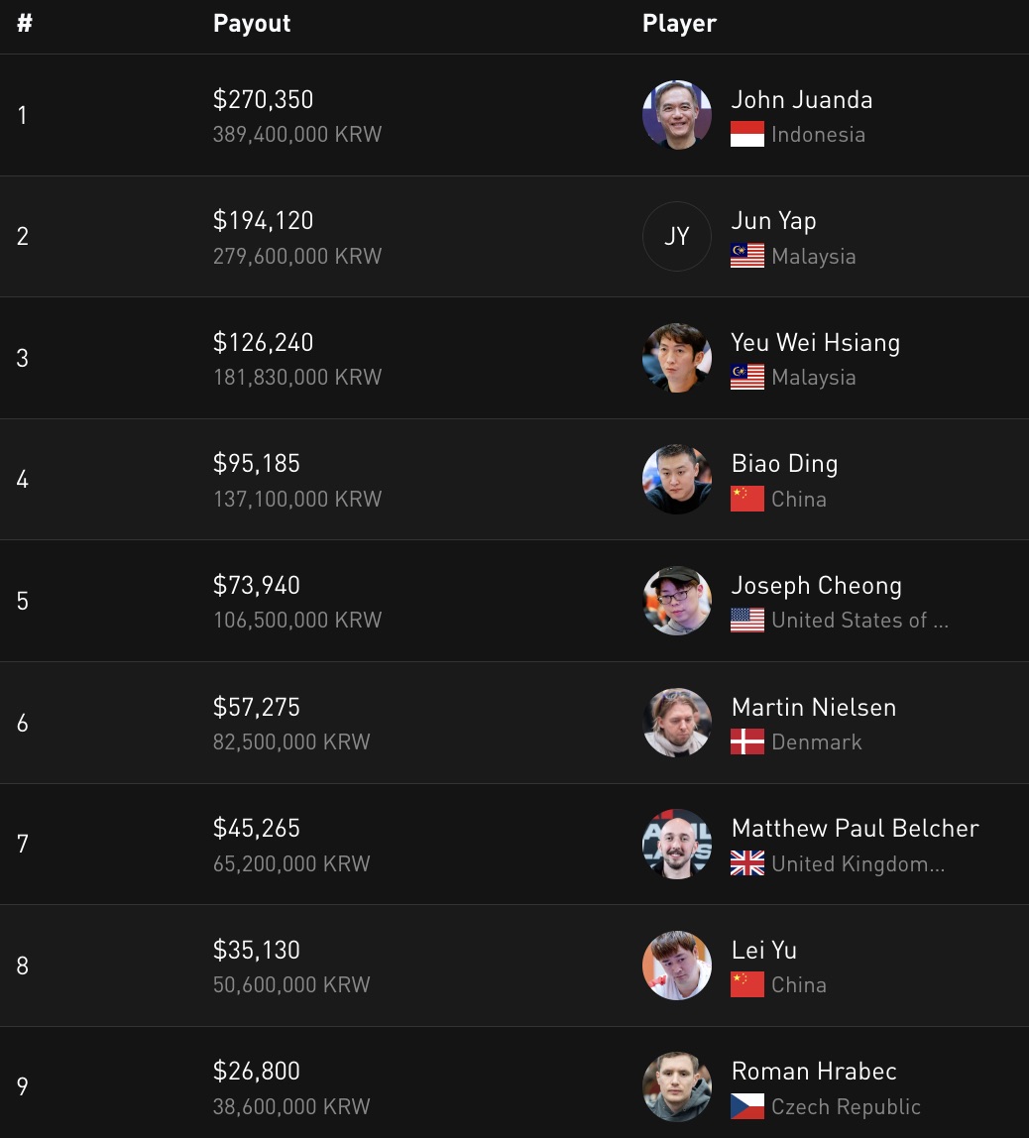Screen dimensions: 1029x1138
Task: Click the China flag beside Biao Ding
Action: coord(747,499)
